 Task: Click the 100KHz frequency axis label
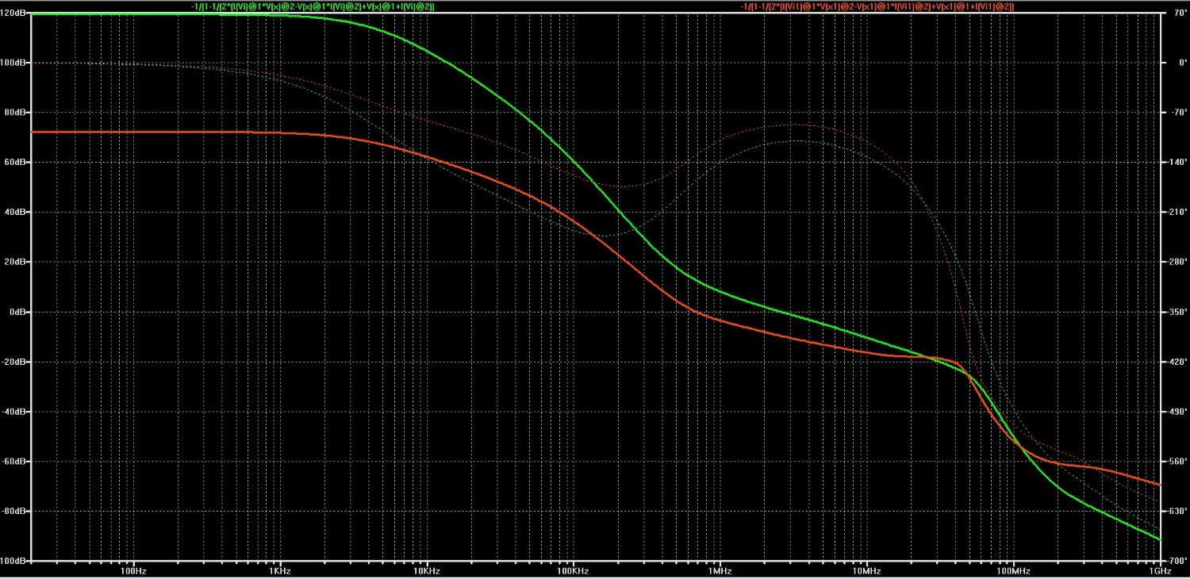coord(572,571)
